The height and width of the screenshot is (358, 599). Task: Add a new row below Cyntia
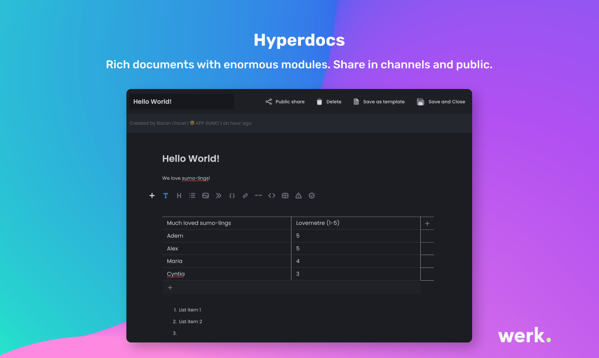(x=291, y=287)
